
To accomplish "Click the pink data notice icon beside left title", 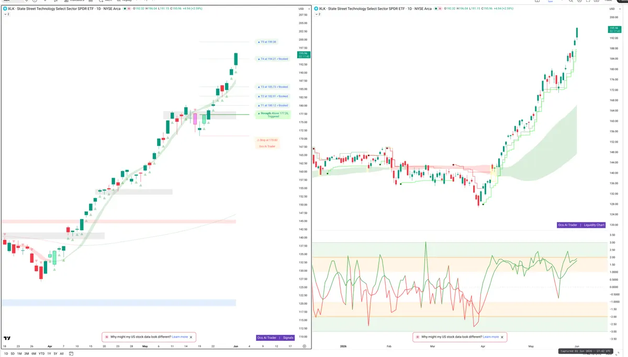I will pos(129,9).
